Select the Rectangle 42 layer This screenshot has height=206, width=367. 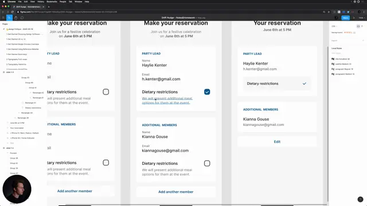coord(38,93)
